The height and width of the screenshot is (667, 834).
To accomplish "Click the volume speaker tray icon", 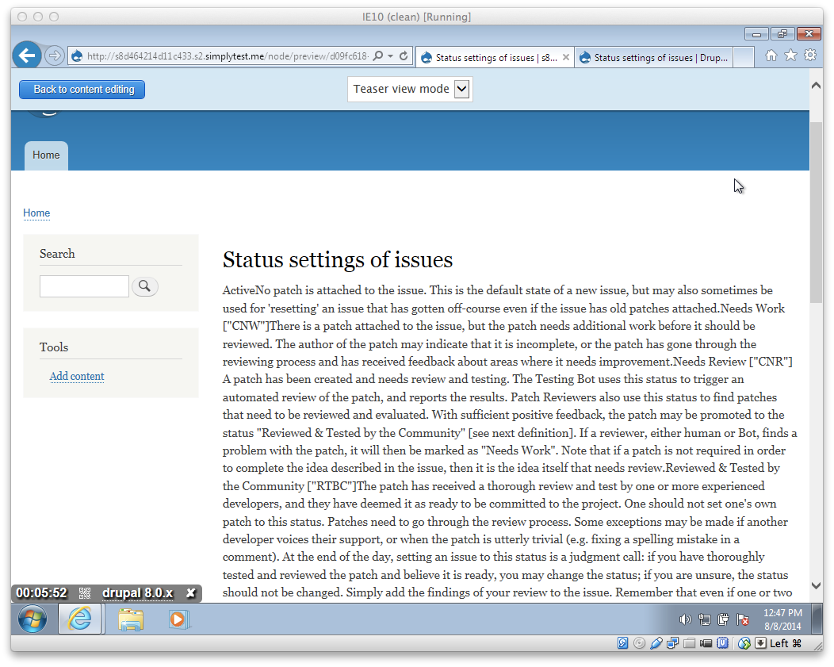I will pyautogui.click(x=685, y=619).
